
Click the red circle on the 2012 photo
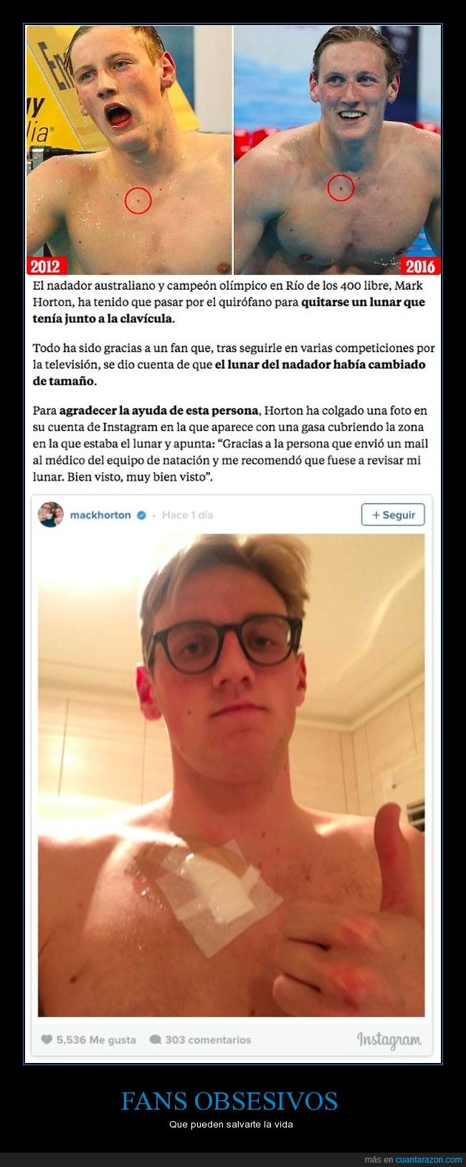pyautogui.click(x=138, y=200)
